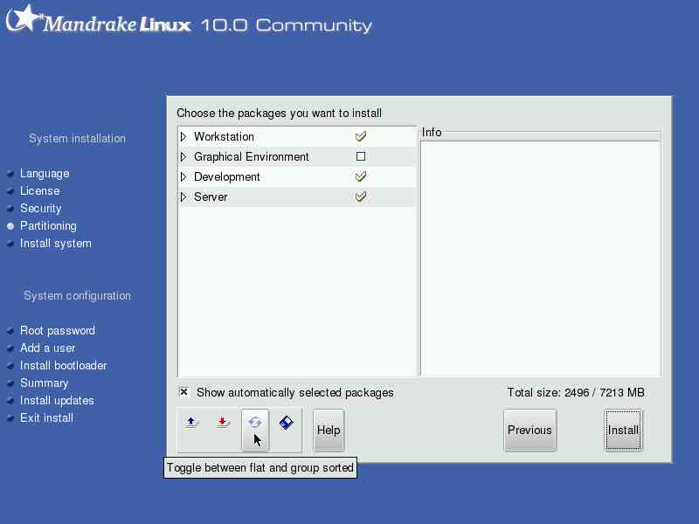Click the Info panel area
The height and width of the screenshot is (524, 699).
(540, 259)
